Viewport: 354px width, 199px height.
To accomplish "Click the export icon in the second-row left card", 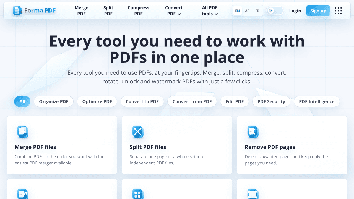I will pos(23,194).
